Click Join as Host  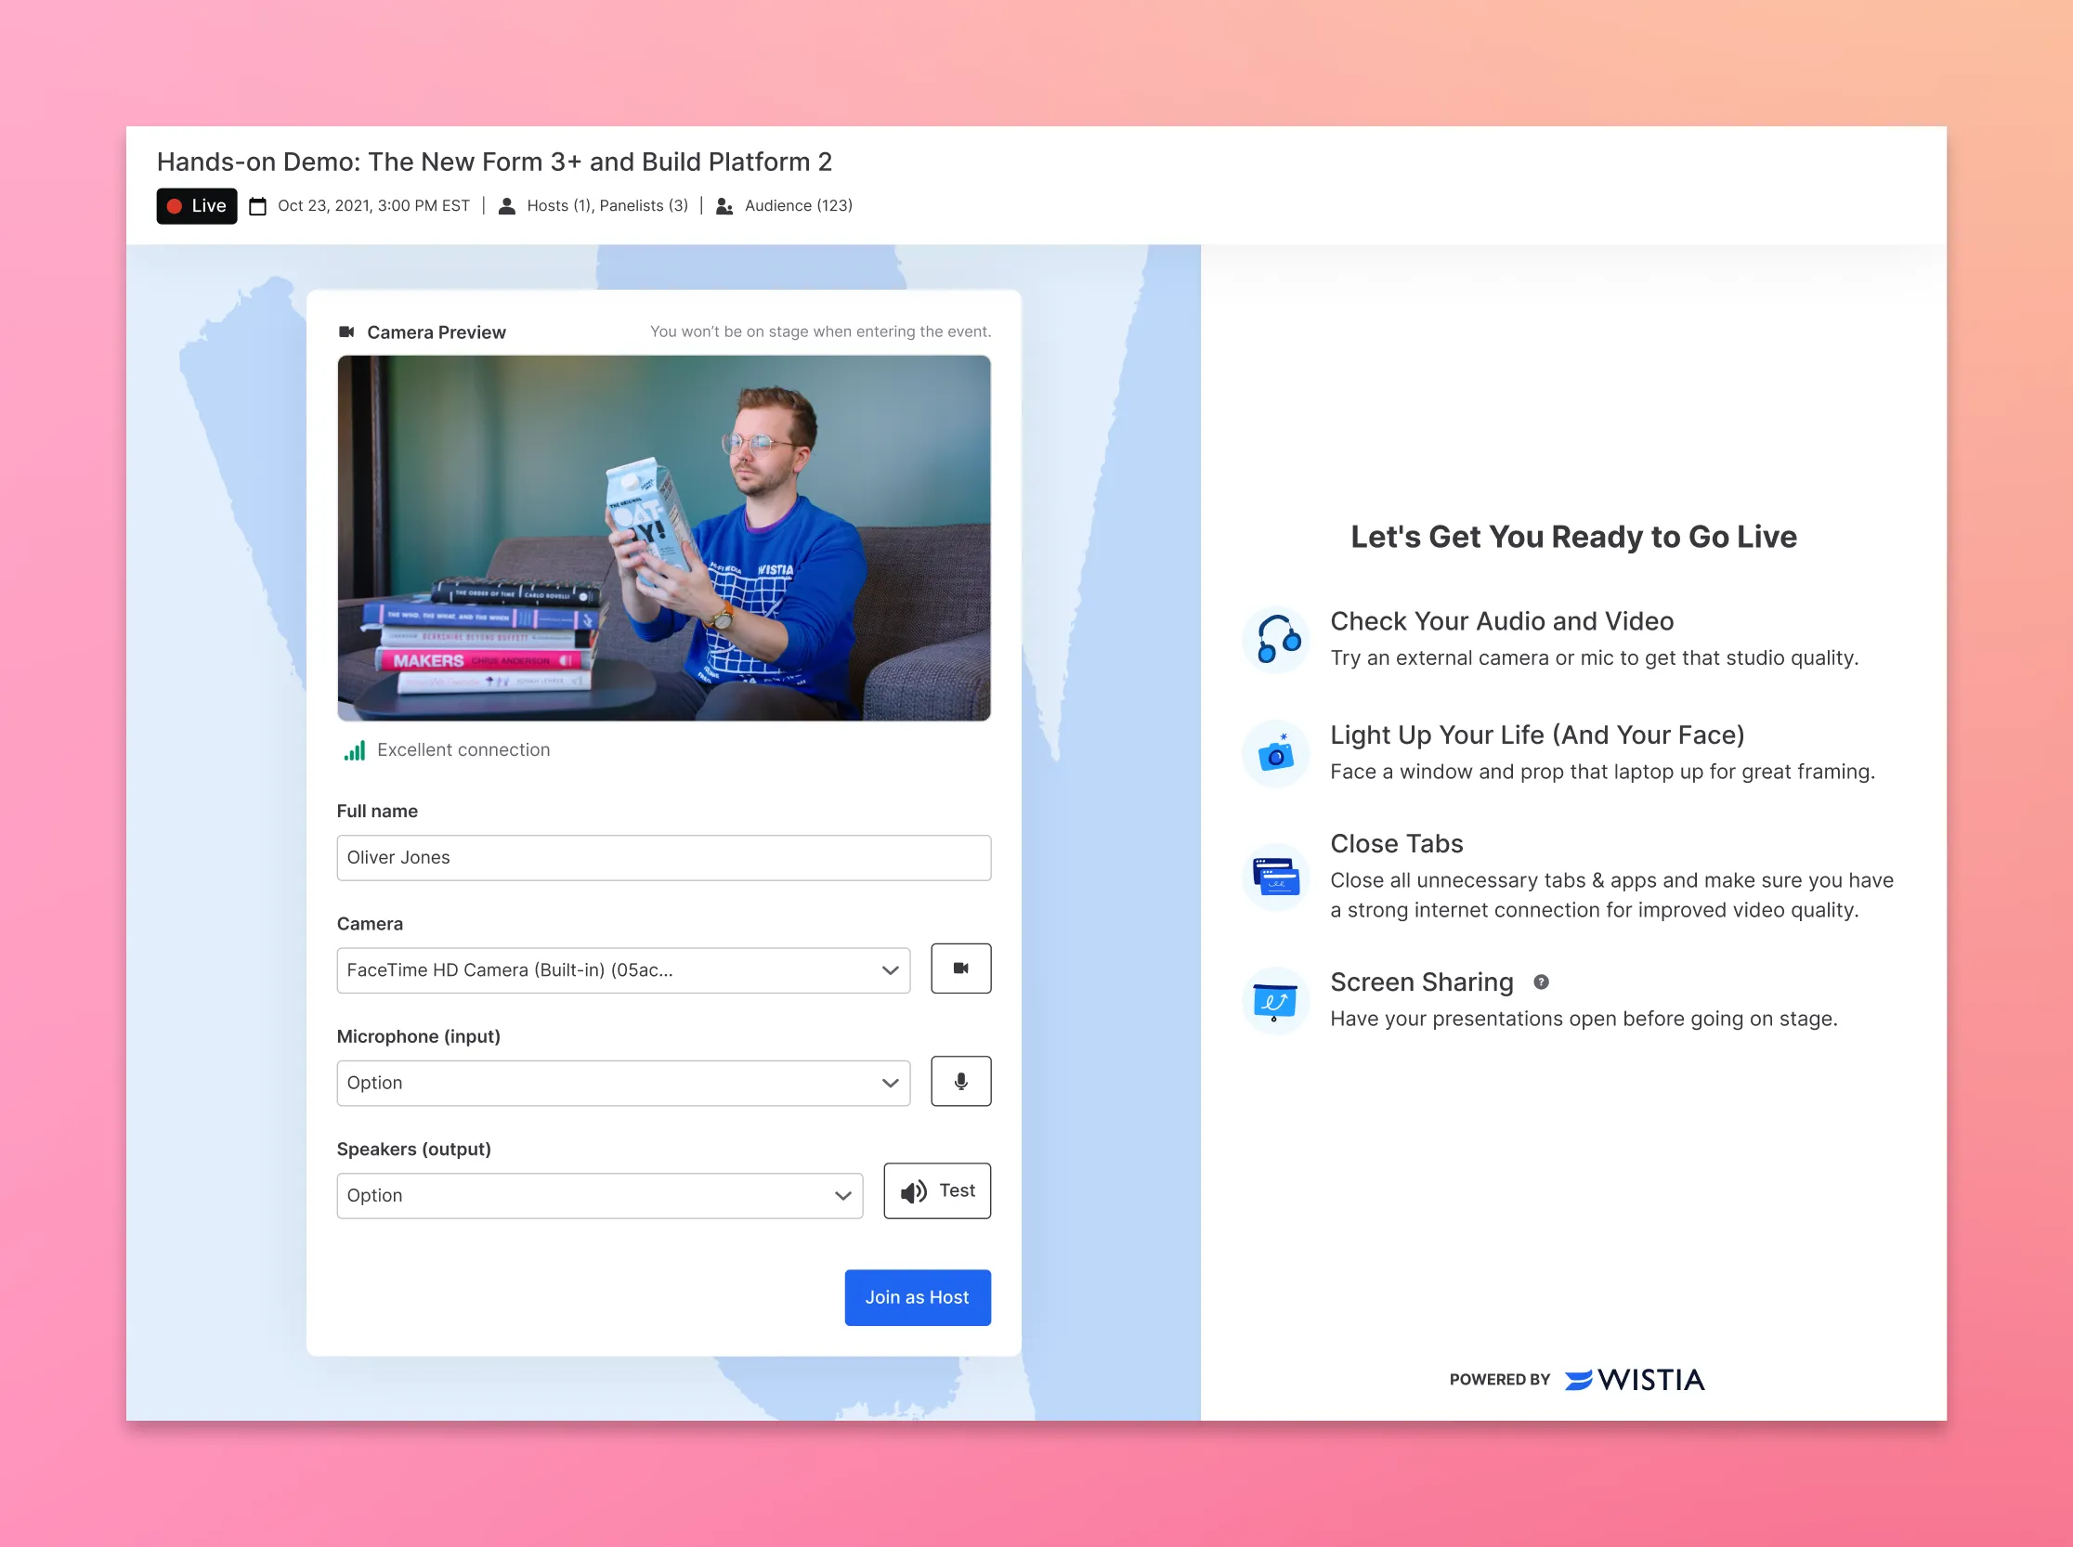pyautogui.click(x=917, y=1297)
